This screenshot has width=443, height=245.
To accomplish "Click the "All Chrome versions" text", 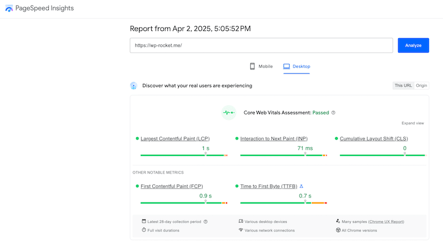I will pos(359,230).
